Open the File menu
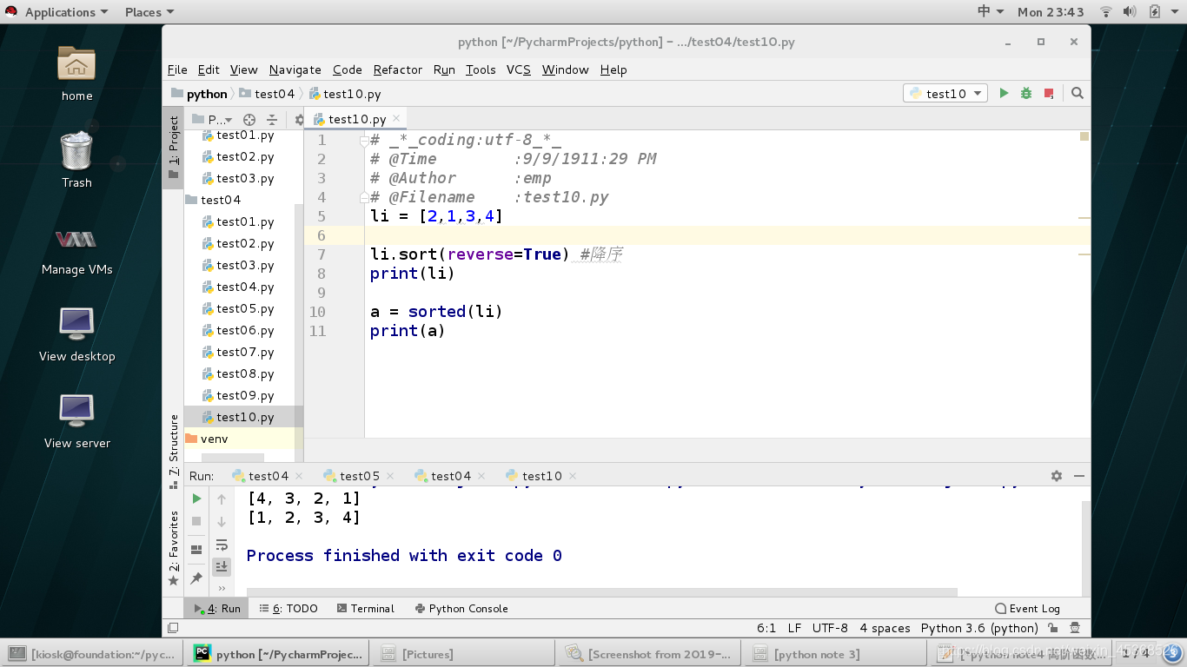The image size is (1187, 667). (177, 69)
